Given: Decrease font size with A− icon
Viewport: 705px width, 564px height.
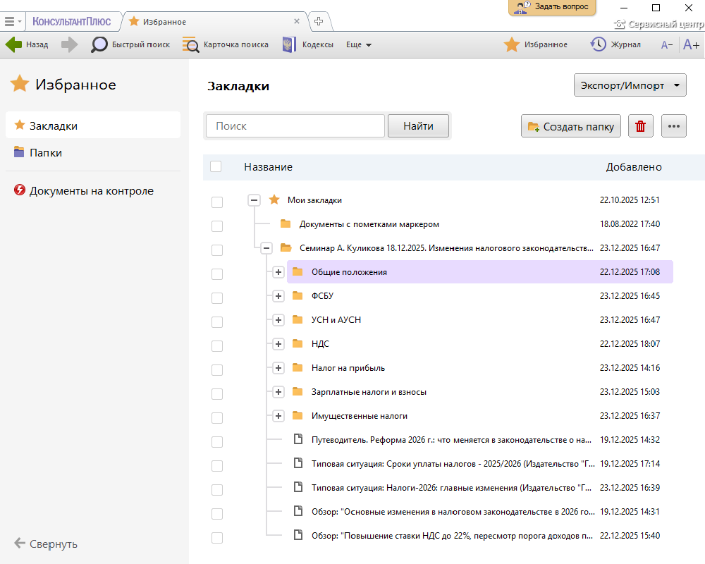Looking at the screenshot, I should pyautogui.click(x=666, y=44).
